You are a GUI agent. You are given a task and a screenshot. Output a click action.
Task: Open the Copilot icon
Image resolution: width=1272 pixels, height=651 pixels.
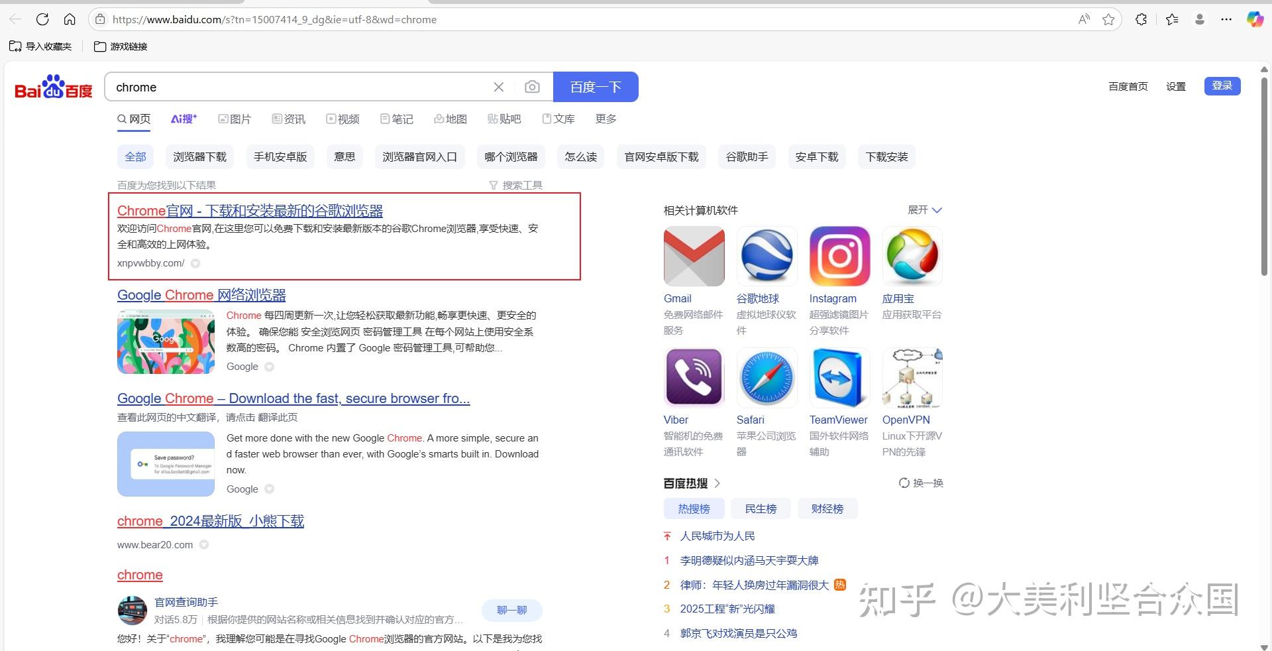click(1255, 19)
